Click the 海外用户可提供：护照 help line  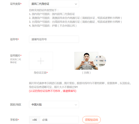(x=53, y=26)
